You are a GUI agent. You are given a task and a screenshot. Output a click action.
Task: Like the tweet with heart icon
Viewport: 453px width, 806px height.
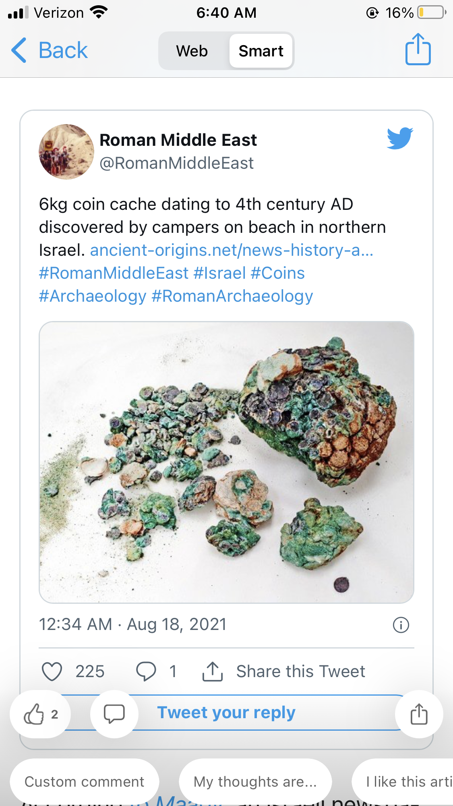[x=52, y=671]
